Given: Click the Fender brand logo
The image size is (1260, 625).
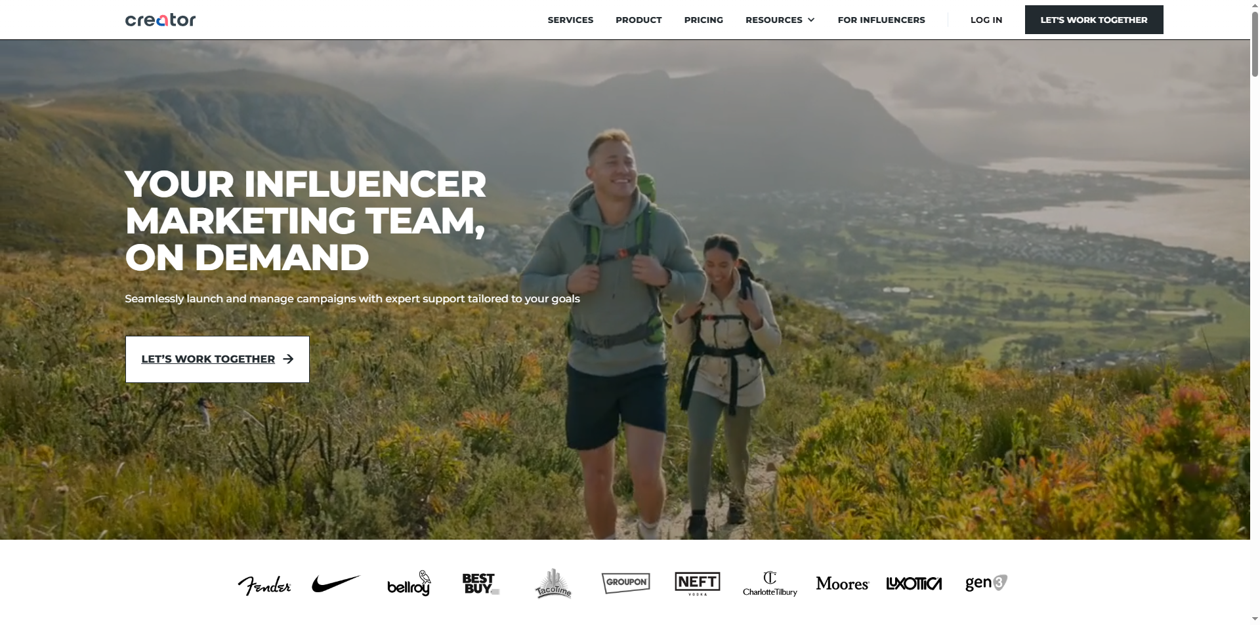Looking at the screenshot, I should click(x=264, y=584).
